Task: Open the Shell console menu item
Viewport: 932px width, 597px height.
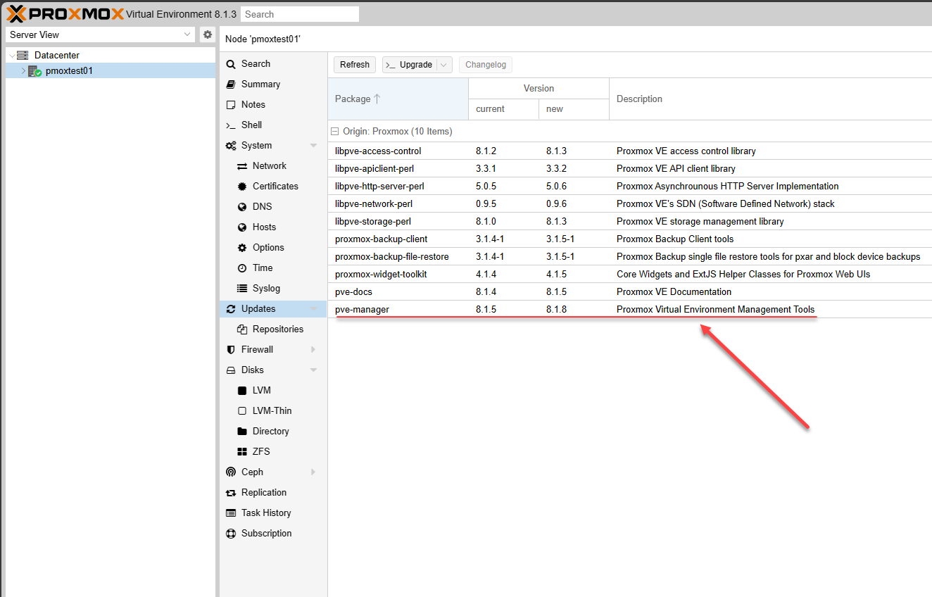Action: (x=251, y=125)
